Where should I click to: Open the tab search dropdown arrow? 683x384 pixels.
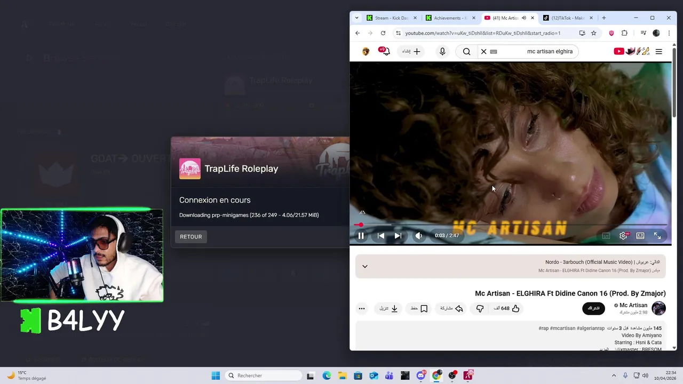click(356, 18)
